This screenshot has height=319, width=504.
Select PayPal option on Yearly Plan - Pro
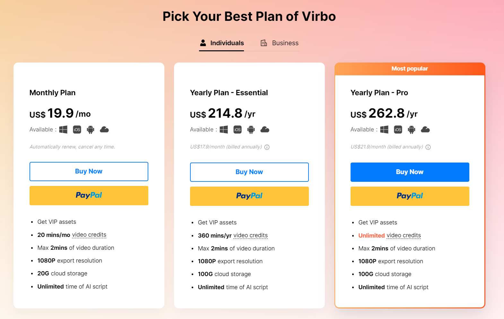click(x=410, y=196)
